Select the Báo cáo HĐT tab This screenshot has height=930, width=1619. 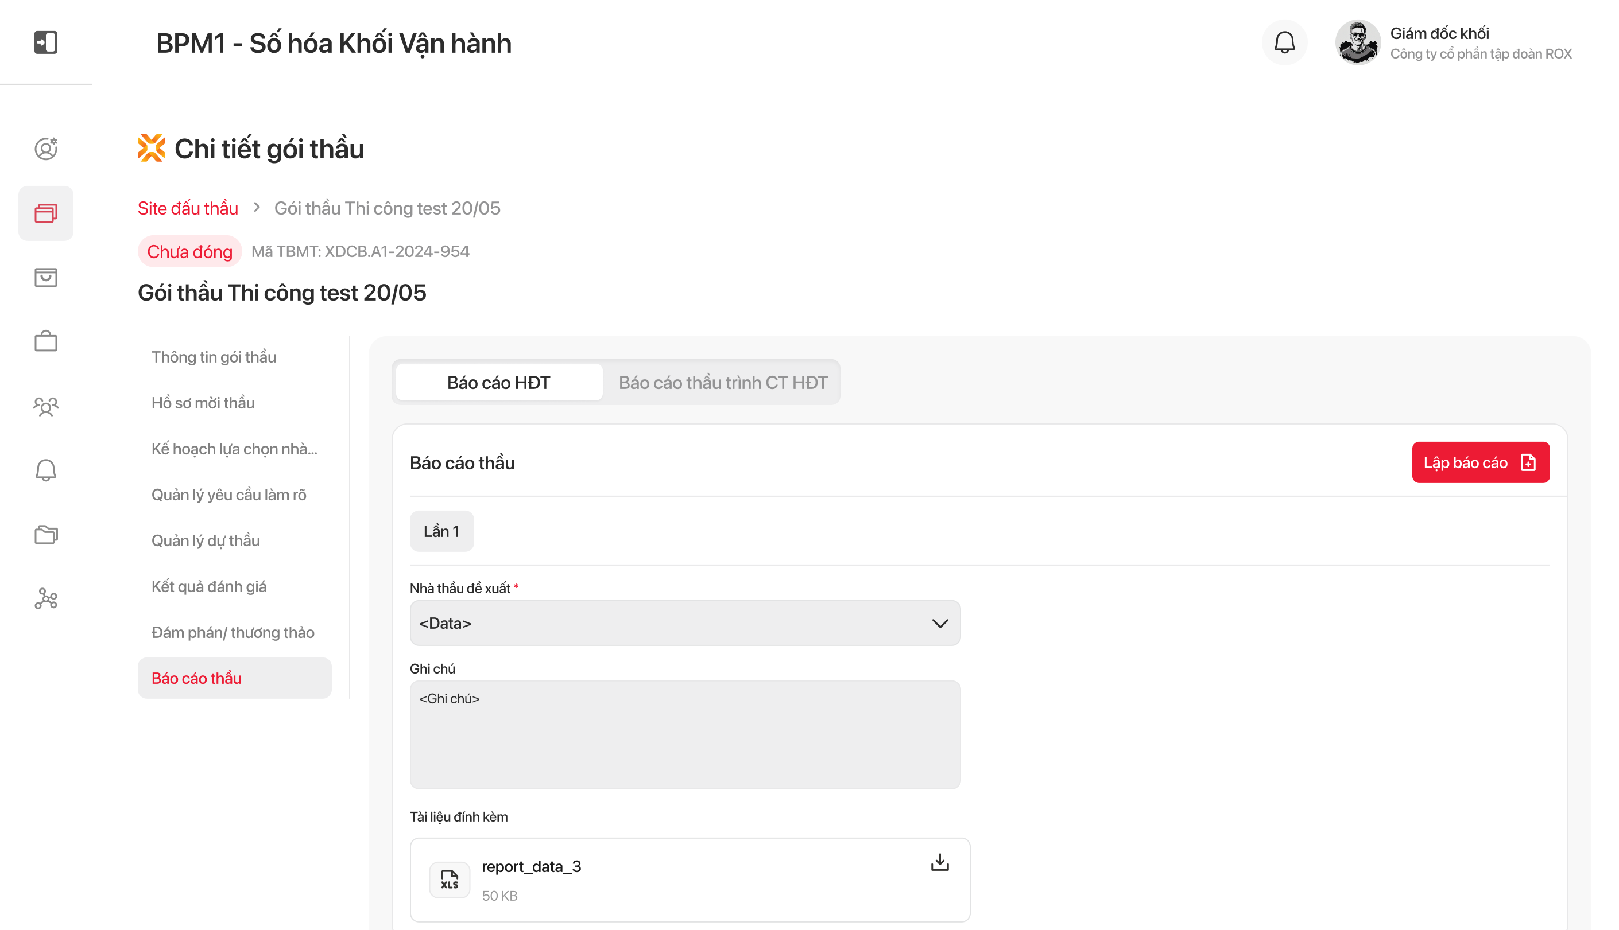pos(498,383)
